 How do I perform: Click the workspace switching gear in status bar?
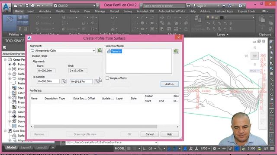coord(214,149)
